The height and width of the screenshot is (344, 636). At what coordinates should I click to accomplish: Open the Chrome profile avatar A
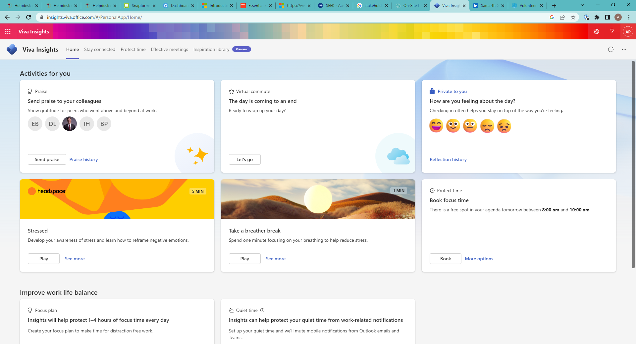tap(618, 17)
